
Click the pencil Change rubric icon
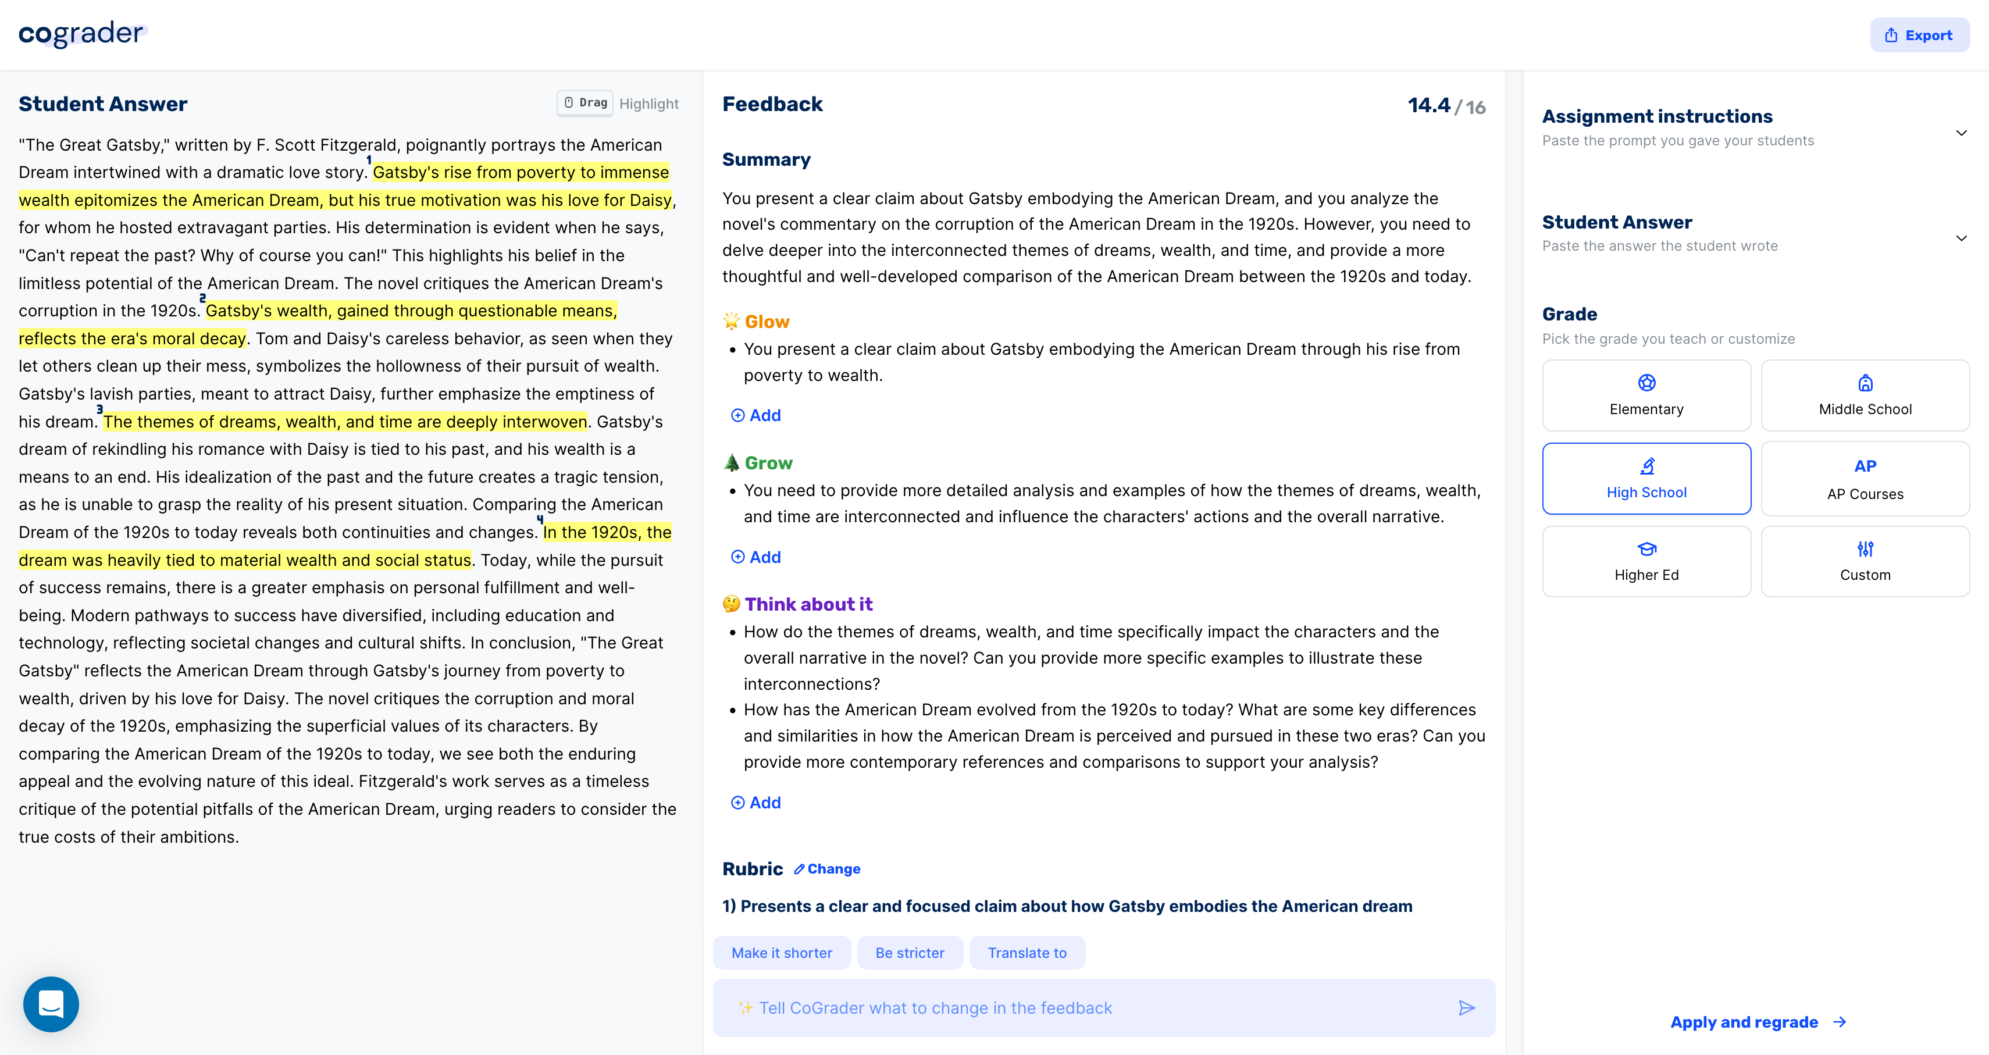pos(799,869)
